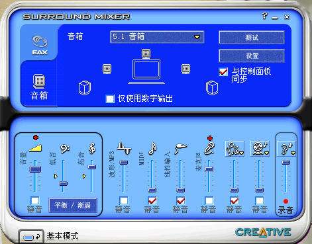Click the Creative logo
This screenshot has width=312, height=244.
point(263,233)
